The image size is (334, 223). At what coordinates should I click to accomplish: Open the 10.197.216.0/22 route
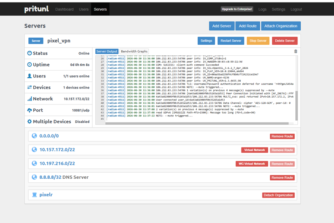coord(57,164)
